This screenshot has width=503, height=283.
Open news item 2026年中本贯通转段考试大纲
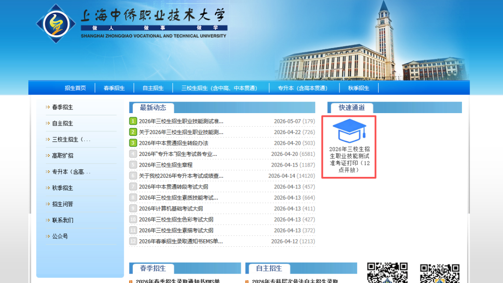(173, 187)
